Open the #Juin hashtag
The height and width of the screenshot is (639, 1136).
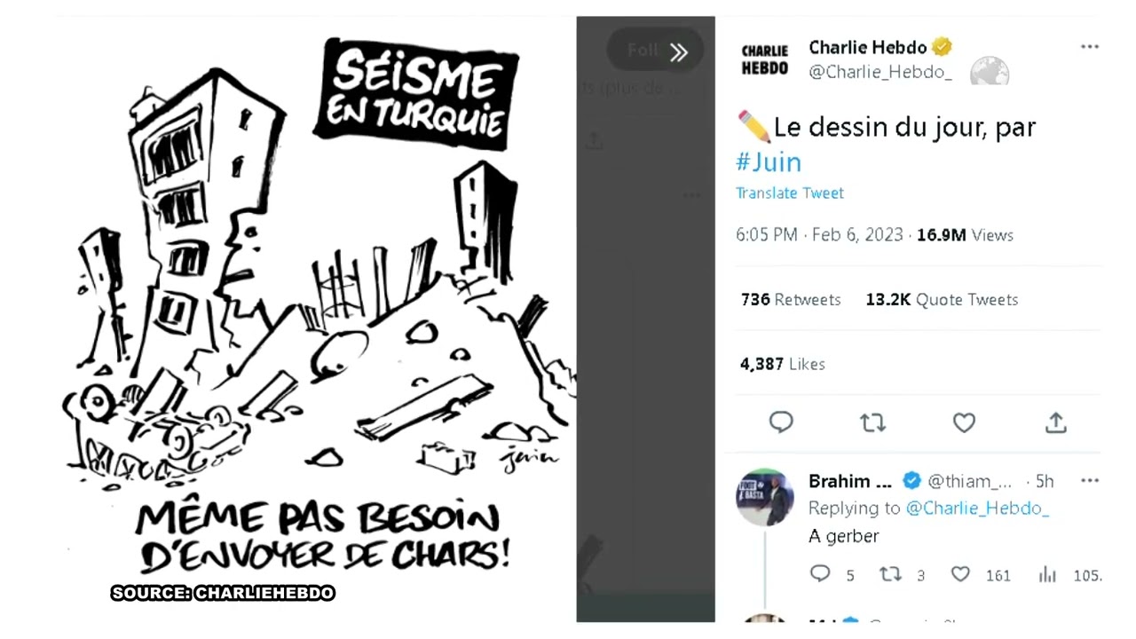pos(769,162)
